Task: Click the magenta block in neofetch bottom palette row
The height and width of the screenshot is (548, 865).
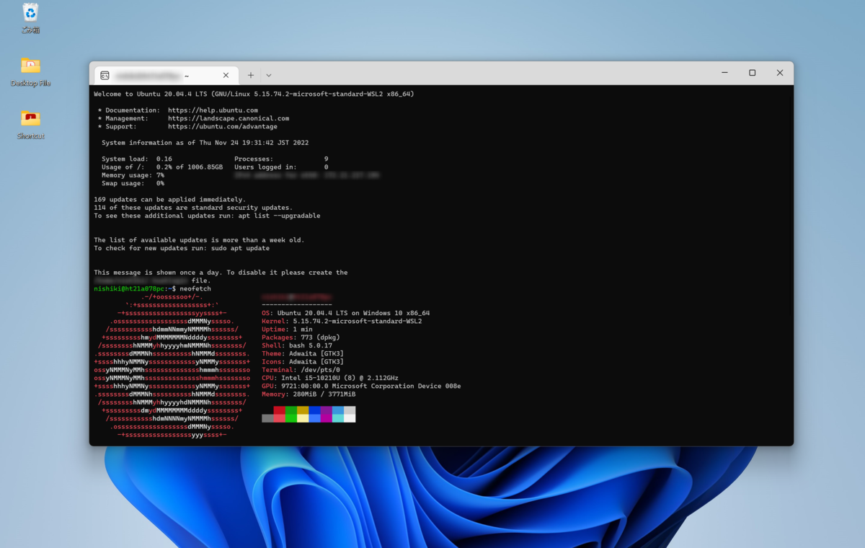Action: [x=327, y=418]
